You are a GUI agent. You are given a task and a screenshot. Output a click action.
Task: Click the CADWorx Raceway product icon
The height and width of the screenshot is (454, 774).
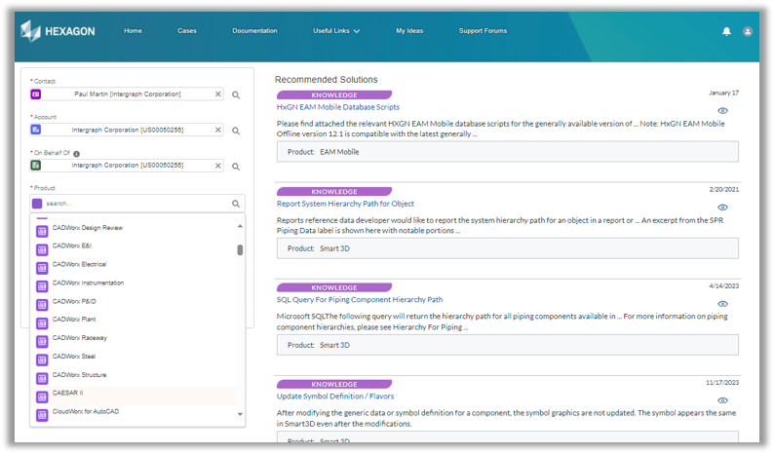coord(42,341)
